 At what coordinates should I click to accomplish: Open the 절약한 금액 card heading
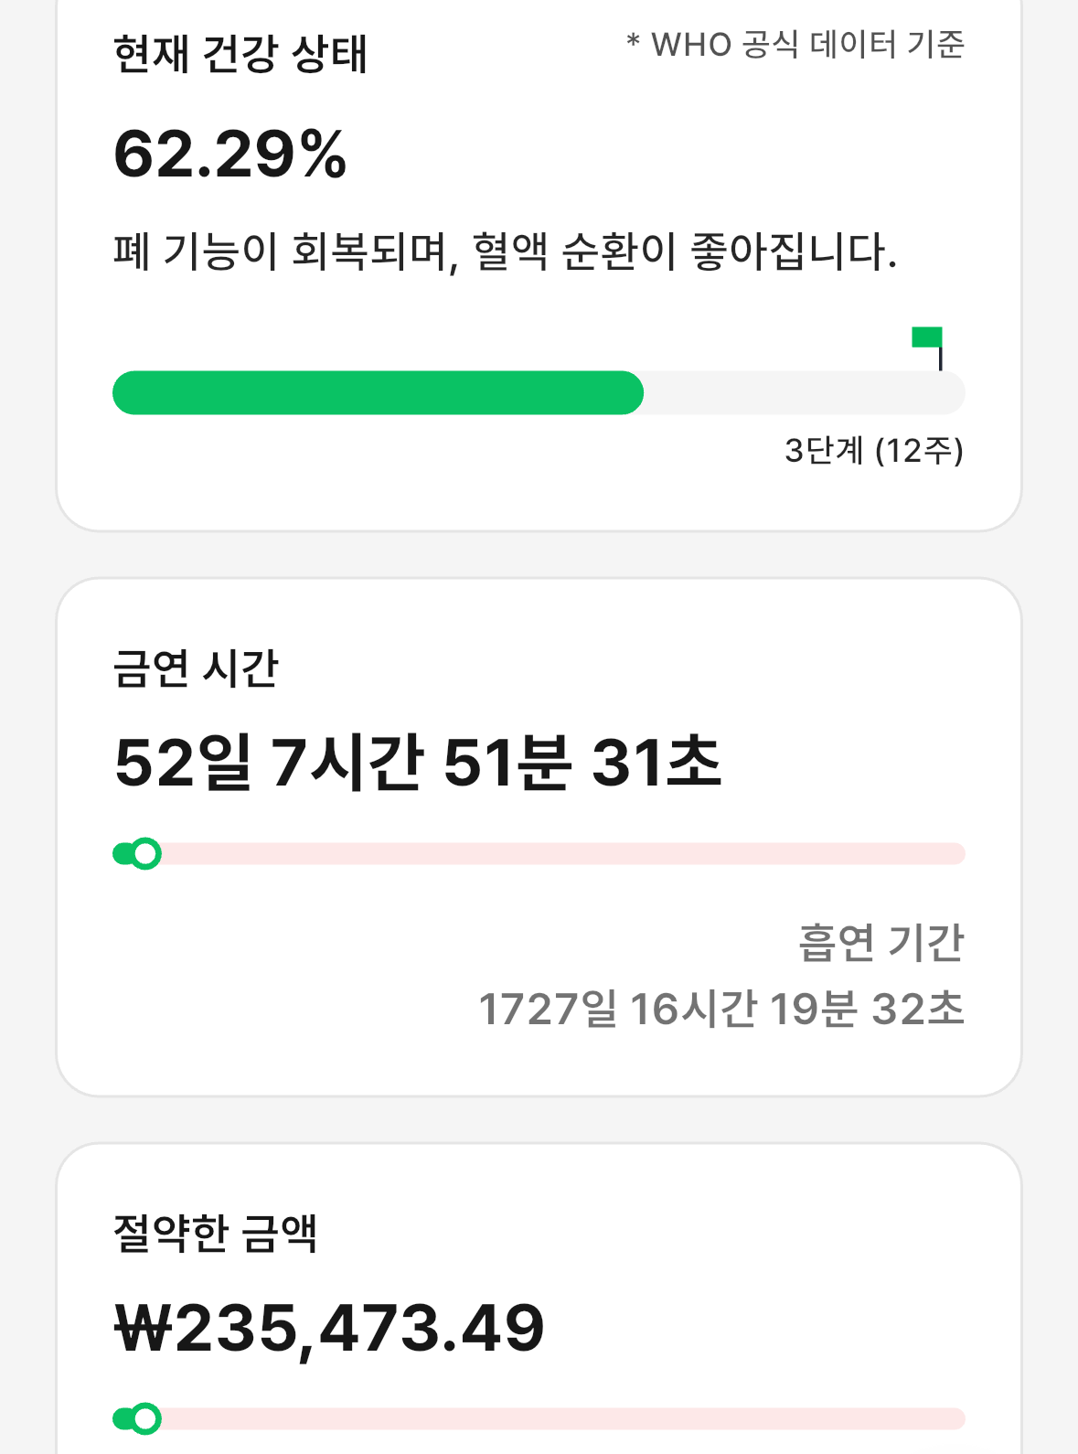pyautogui.click(x=215, y=1234)
